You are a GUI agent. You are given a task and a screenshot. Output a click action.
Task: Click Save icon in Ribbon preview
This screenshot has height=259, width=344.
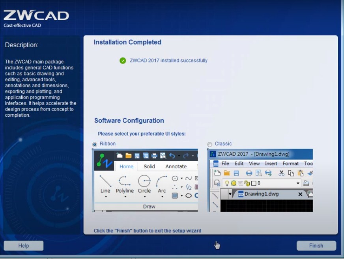pos(137,156)
